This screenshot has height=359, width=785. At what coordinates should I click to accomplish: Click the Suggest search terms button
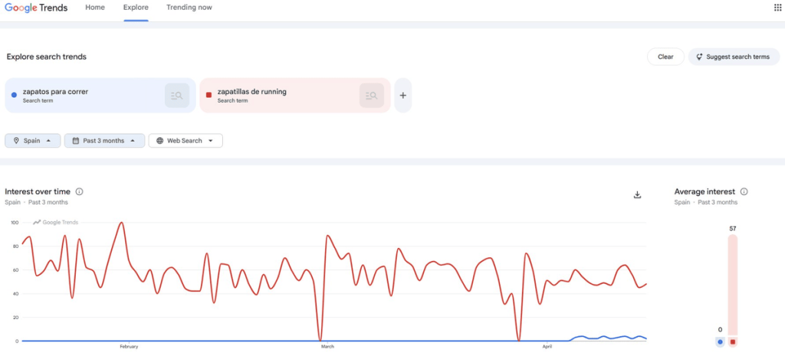pos(734,57)
